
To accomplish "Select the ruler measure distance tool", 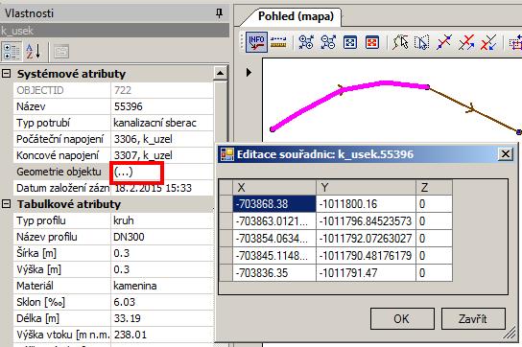I will point(278,42).
